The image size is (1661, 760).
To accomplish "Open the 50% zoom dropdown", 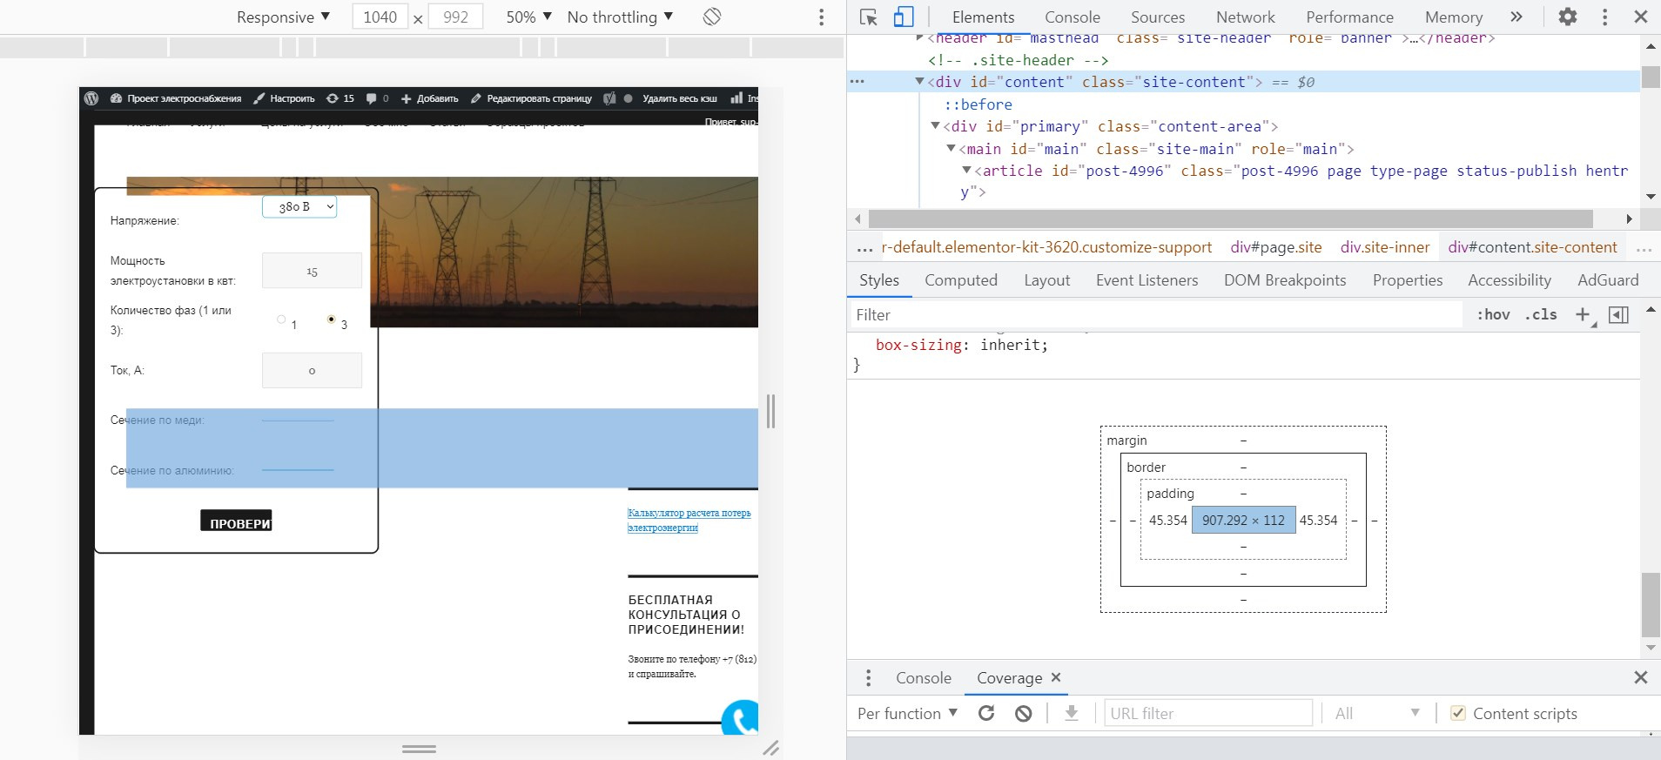I will 529,17.
